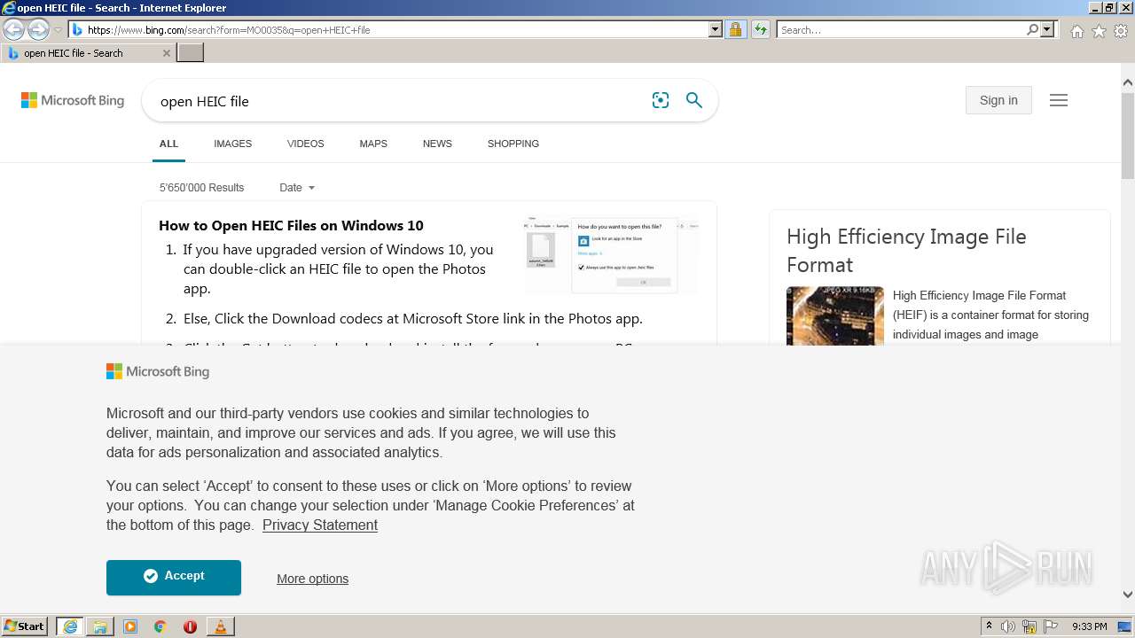Screen dimensions: 1135x638
Task: Expand the Date filter dropdown
Action: [297, 188]
